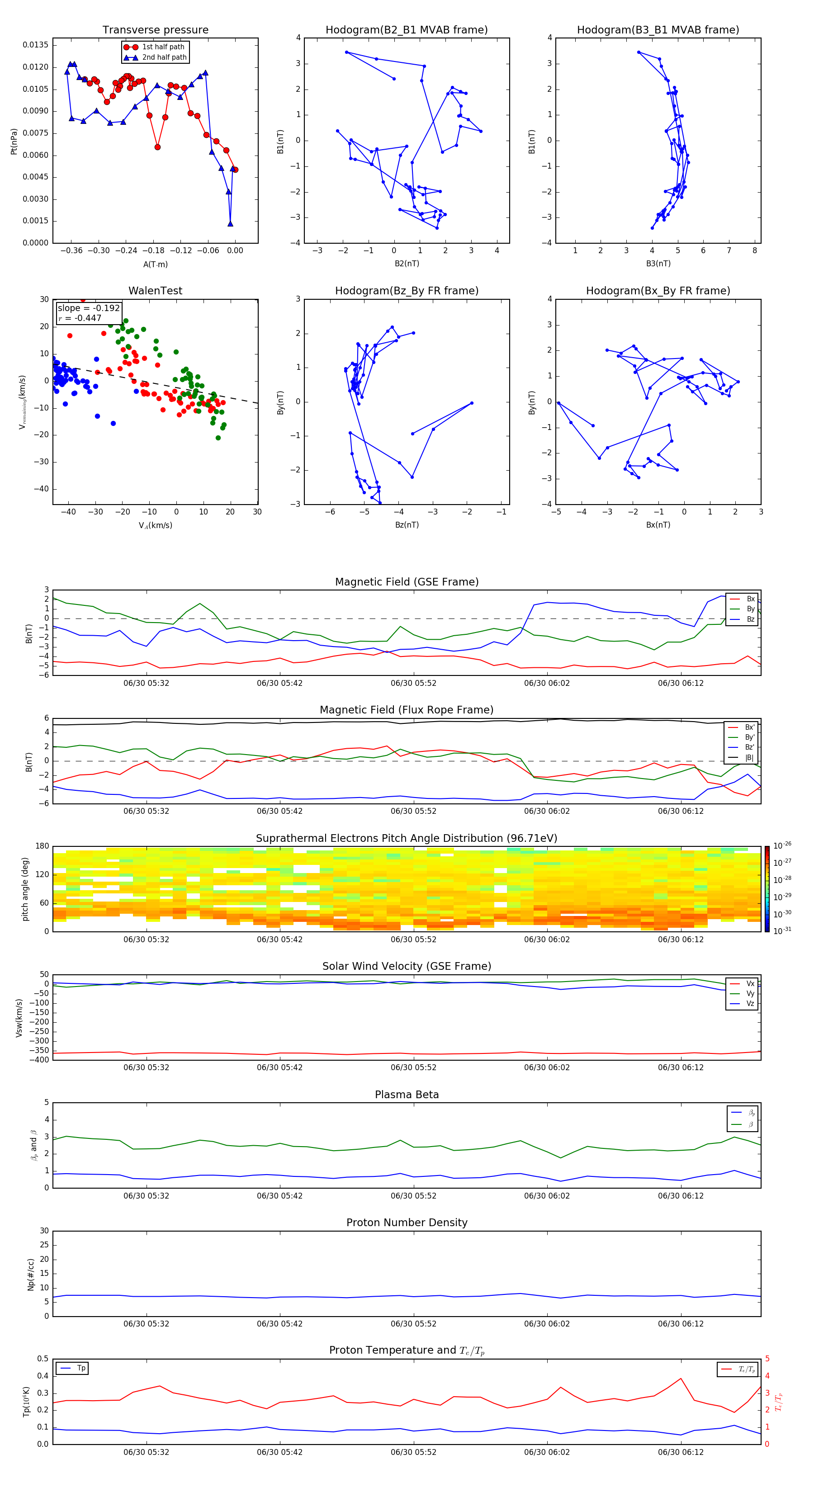Image resolution: width=814 pixels, height=1492 pixels.
Task: Click the 'Bx(nT)' x-axis label under hodogram
Action: coord(658,525)
